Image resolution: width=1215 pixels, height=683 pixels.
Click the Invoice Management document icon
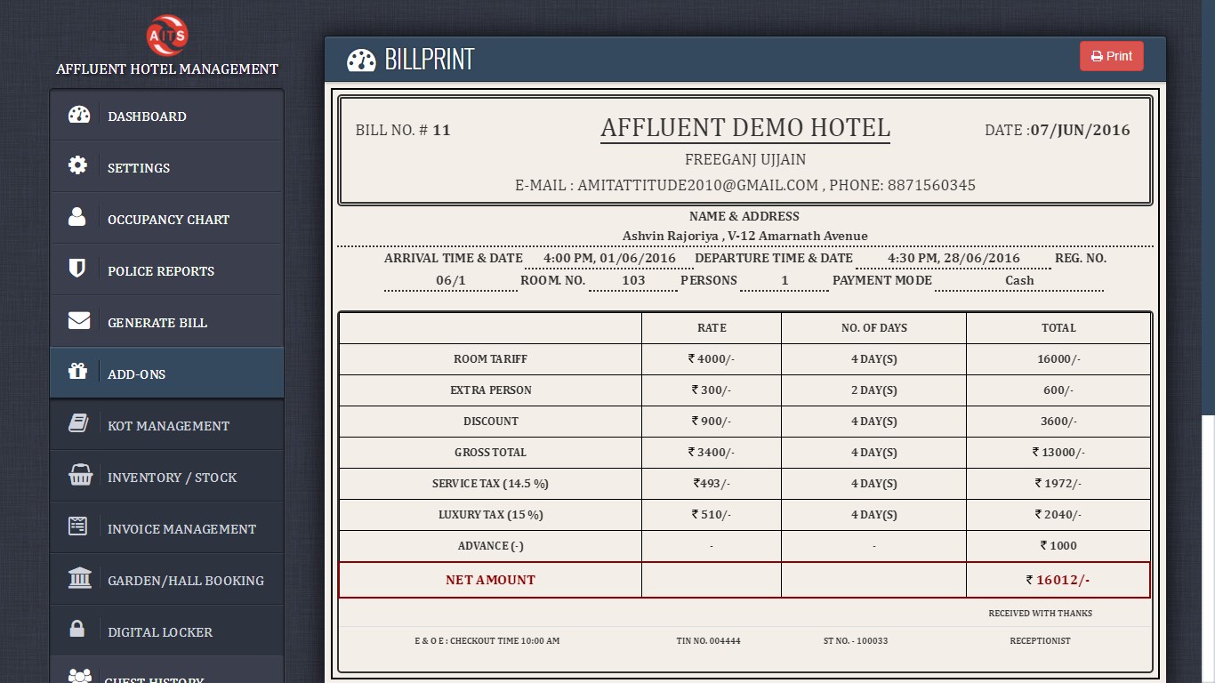point(78,526)
